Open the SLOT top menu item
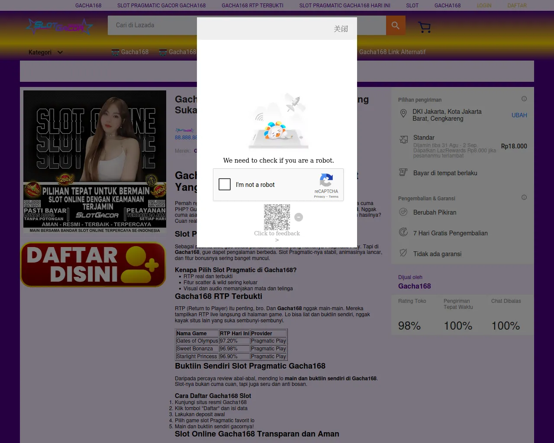Image resolution: width=554 pixels, height=443 pixels. pos(412,6)
